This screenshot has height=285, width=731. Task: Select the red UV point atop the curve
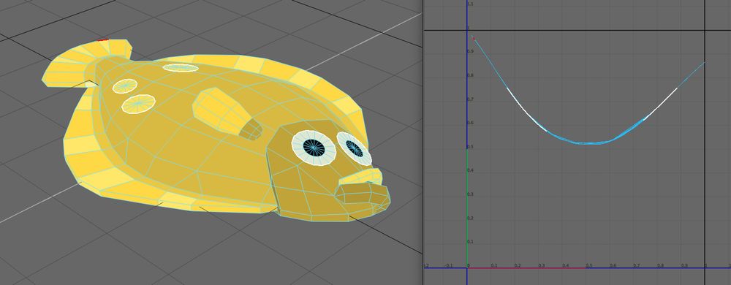click(x=472, y=38)
